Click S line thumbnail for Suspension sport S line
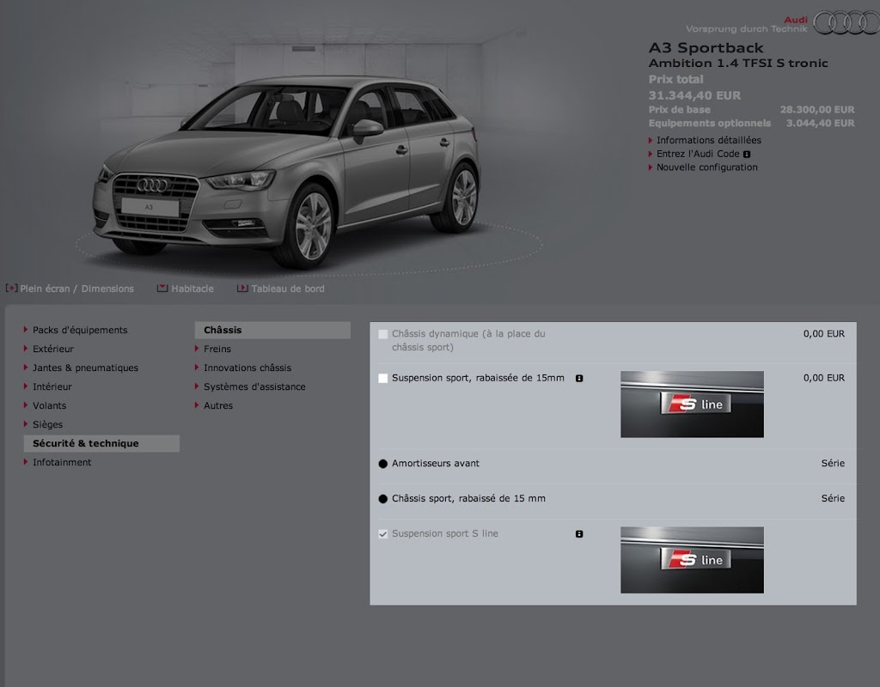This screenshot has height=687, width=880. (x=692, y=560)
